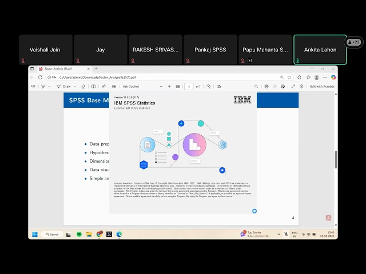Click the favorite star in address bar
366x274 pixels.
pyautogui.click(x=289, y=78)
